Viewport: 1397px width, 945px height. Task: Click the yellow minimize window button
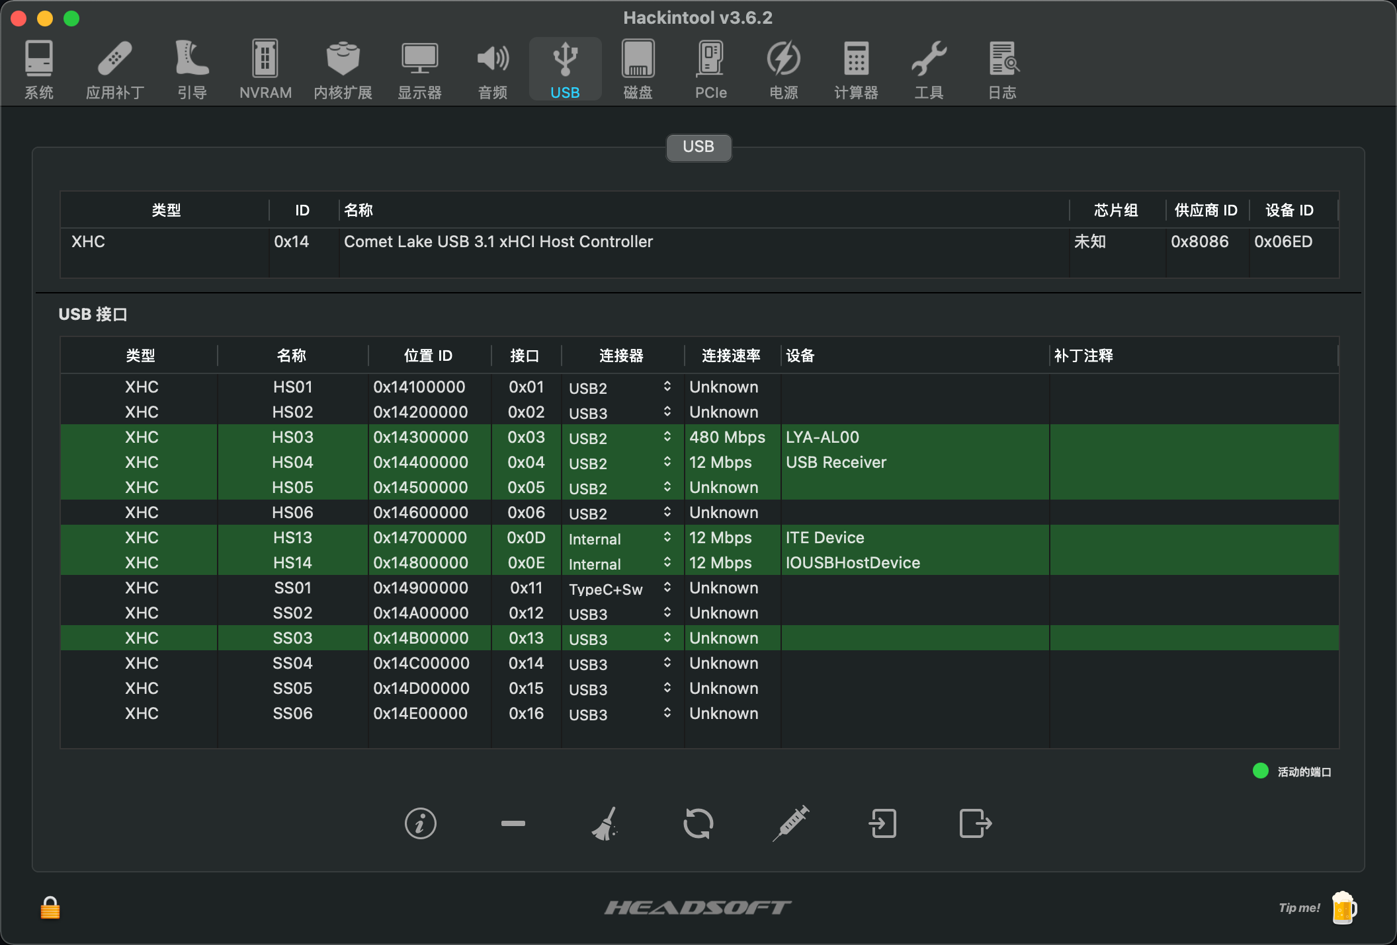click(x=45, y=19)
